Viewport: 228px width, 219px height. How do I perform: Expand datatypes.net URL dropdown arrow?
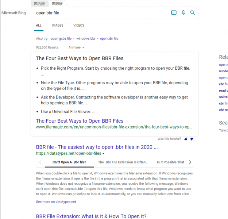tap(104, 154)
